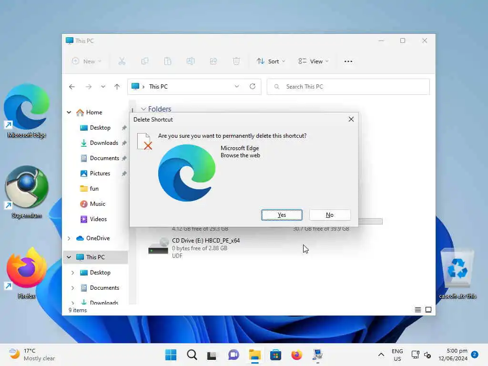Viewport: 488px width, 366px height.
Task: Select CD Drive (E:) HBCD_PE_x64
Action: (194, 248)
